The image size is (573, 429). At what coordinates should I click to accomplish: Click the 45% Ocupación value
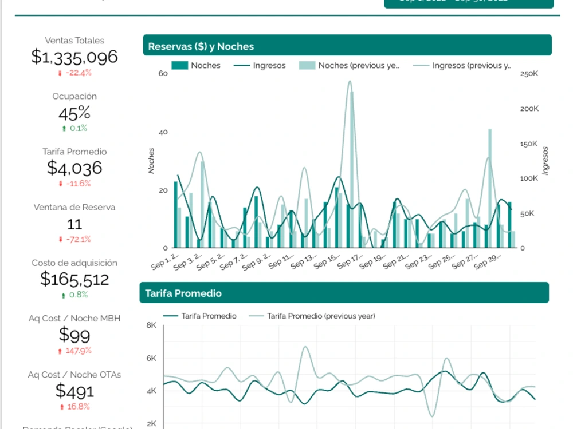click(74, 114)
